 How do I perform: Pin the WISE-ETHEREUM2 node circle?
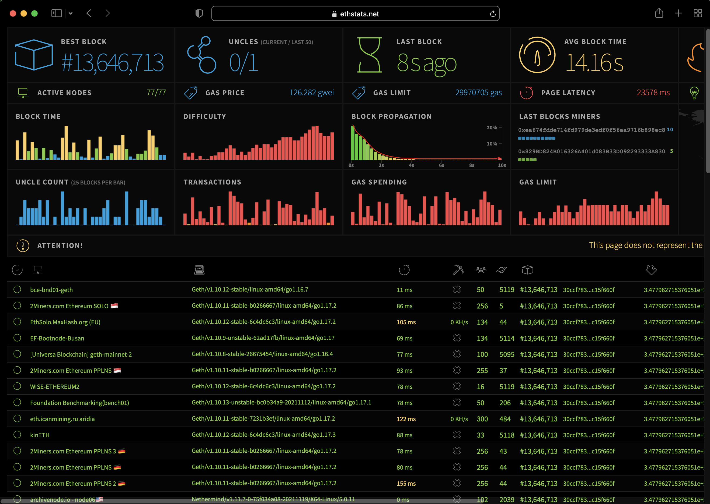click(x=18, y=386)
